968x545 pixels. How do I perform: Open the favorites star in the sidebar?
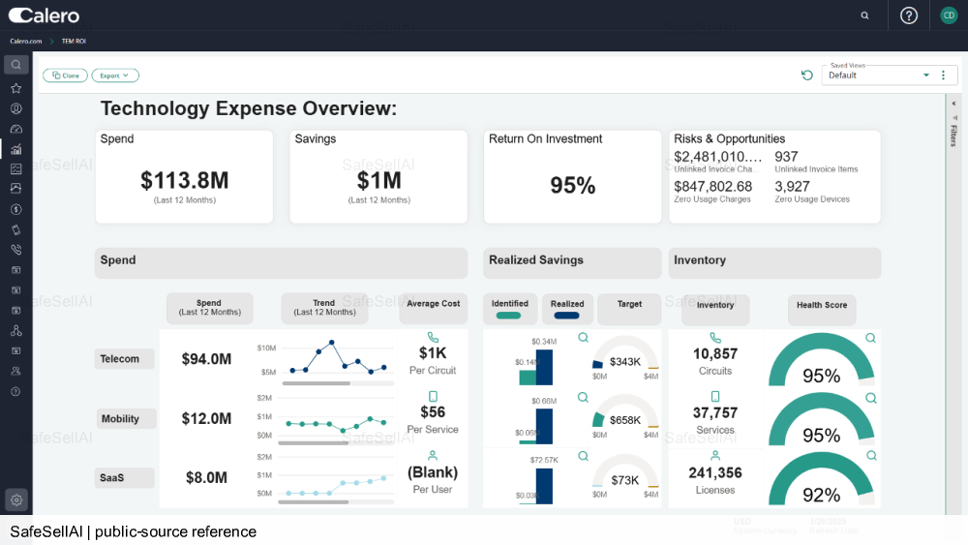coord(16,88)
